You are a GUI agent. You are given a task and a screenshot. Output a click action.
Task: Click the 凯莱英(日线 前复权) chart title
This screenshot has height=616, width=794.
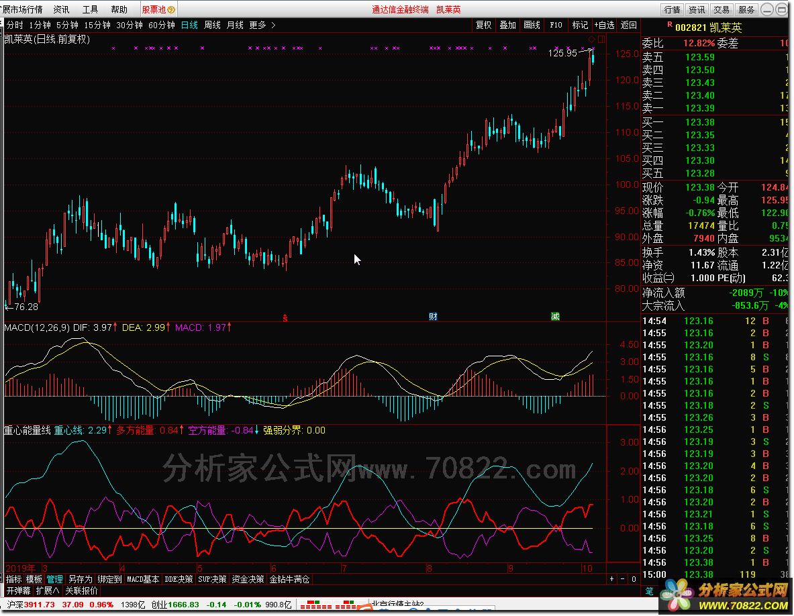point(47,39)
